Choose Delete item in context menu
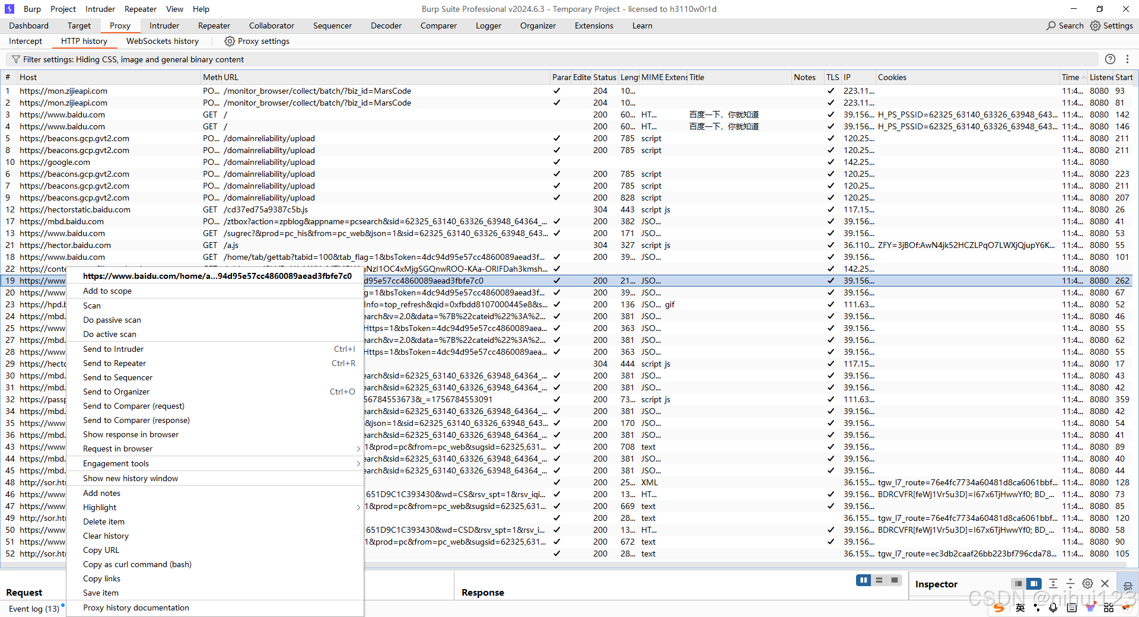Viewport: 1139px width, 617px height. [x=215, y=521]
